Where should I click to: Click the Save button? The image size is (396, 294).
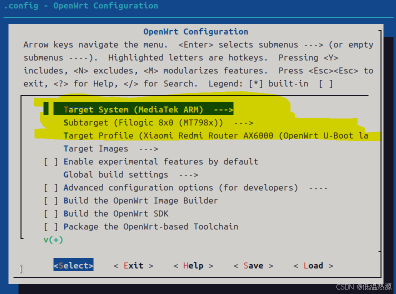click(x=253, y=265)
